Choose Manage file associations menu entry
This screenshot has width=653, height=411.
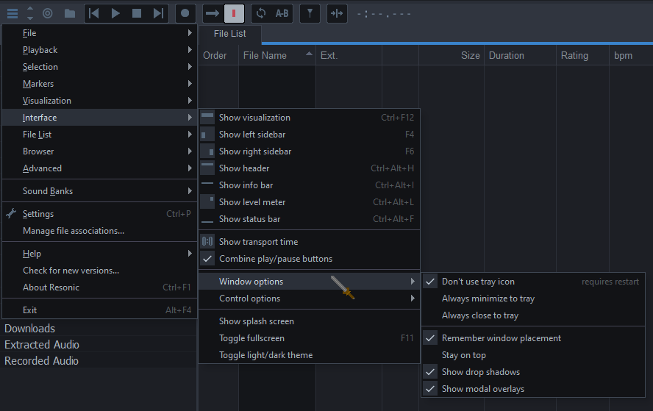[x=74, y=231]
